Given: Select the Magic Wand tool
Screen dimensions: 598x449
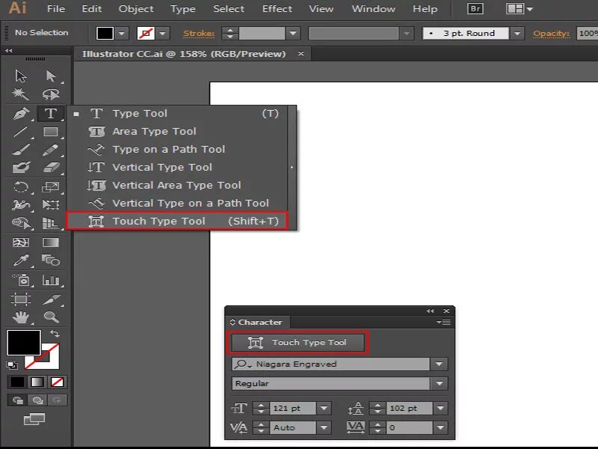Looking at the screenshot, I should (x=21, y=94).
